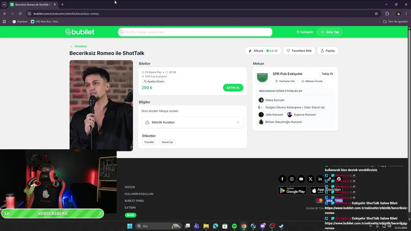Click the Bubilet search input field
Screen dimensions: 411x231
[195, 32]
